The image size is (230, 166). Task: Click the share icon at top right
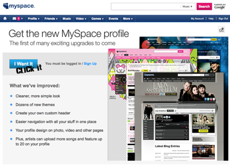[221, 29]
